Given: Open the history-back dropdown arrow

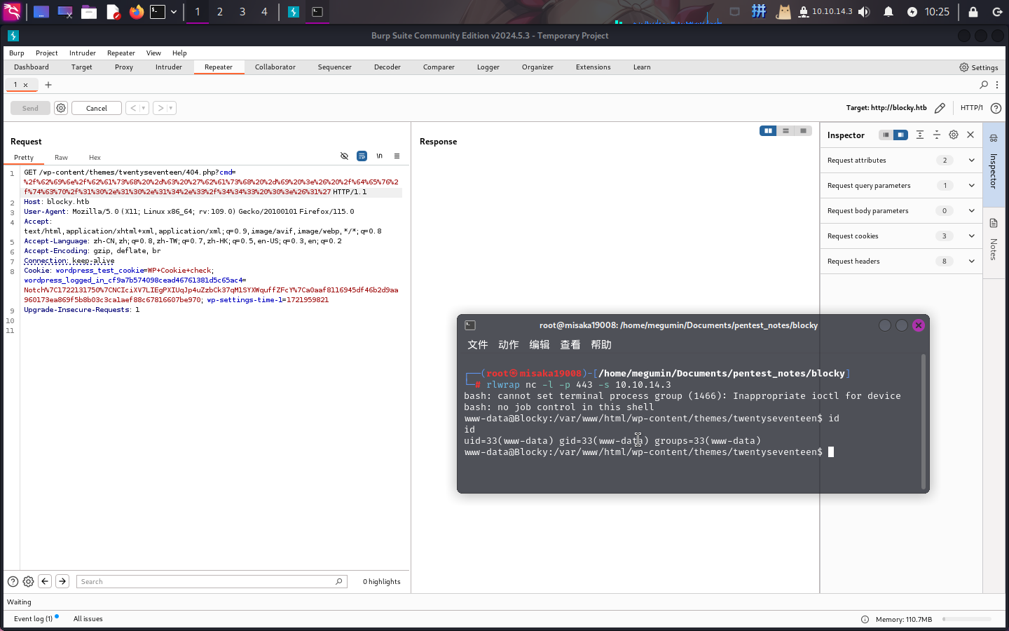Looking at the screenshot, I should [x=144, y=108].
